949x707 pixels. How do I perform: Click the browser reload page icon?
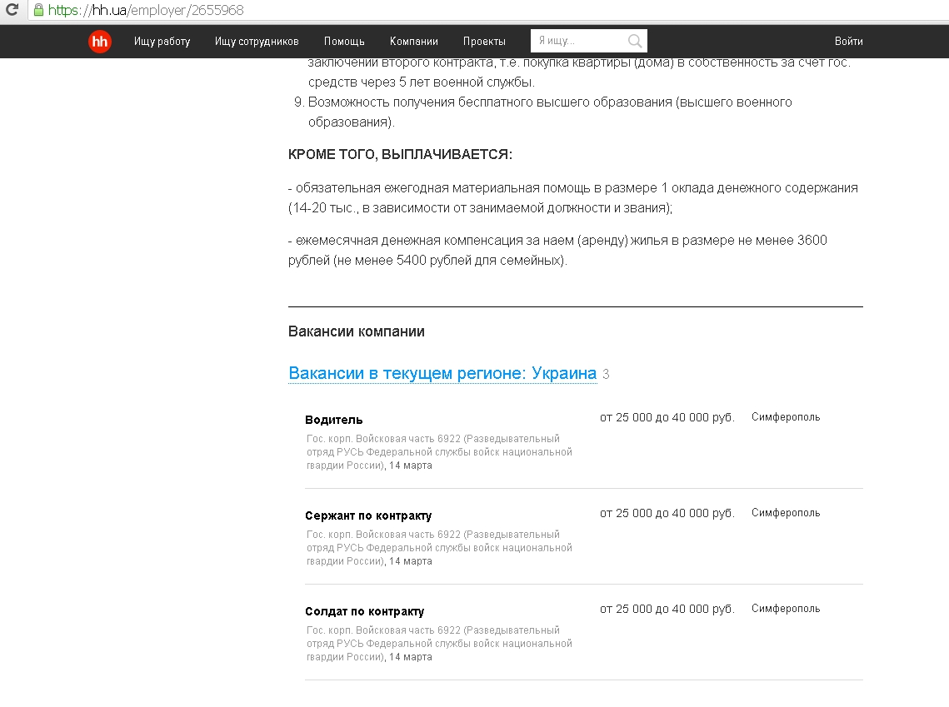point(12,11)
